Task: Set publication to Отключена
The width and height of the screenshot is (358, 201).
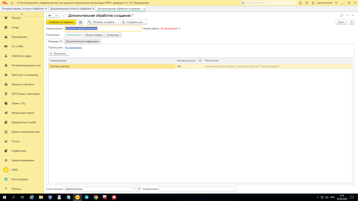Action: [113, 35]
